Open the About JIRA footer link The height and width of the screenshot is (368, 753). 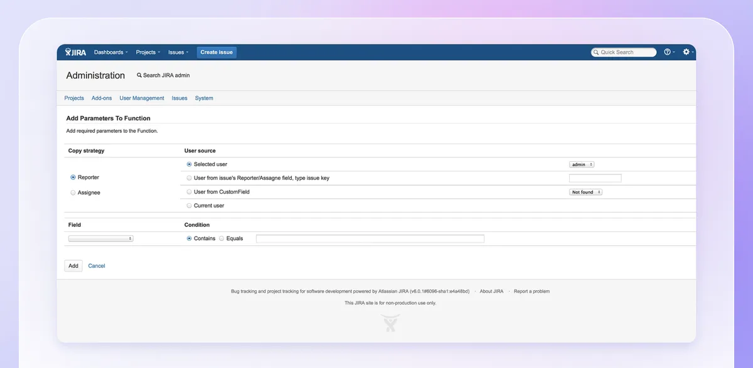[491, 291]
